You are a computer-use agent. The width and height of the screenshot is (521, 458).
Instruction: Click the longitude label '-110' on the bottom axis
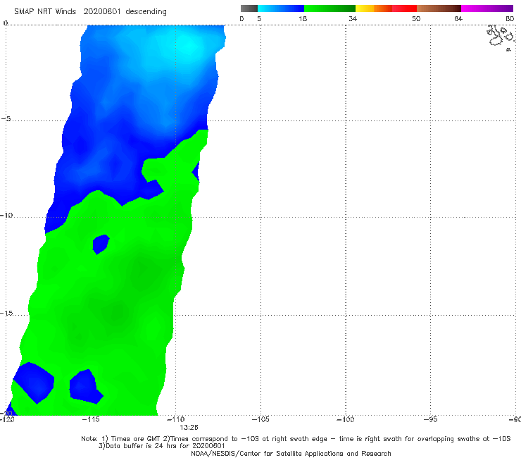(176, 419)
